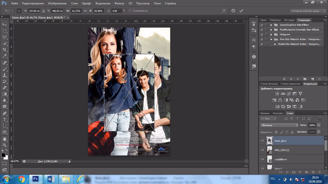
Task: Switch to the Контуры tab
Action: point(278,113)
